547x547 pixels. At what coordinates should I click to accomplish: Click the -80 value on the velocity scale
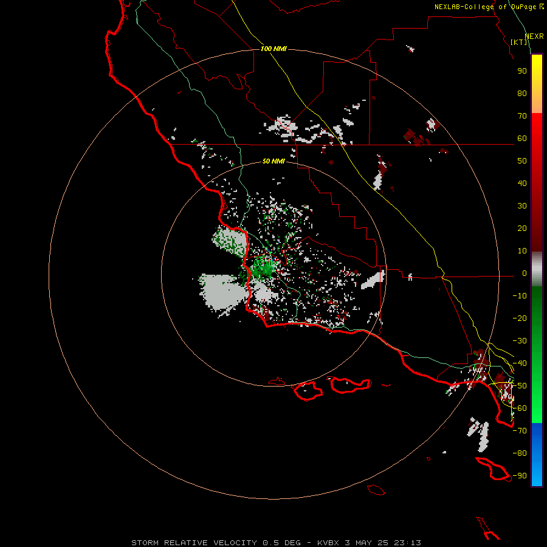point(520,453)
